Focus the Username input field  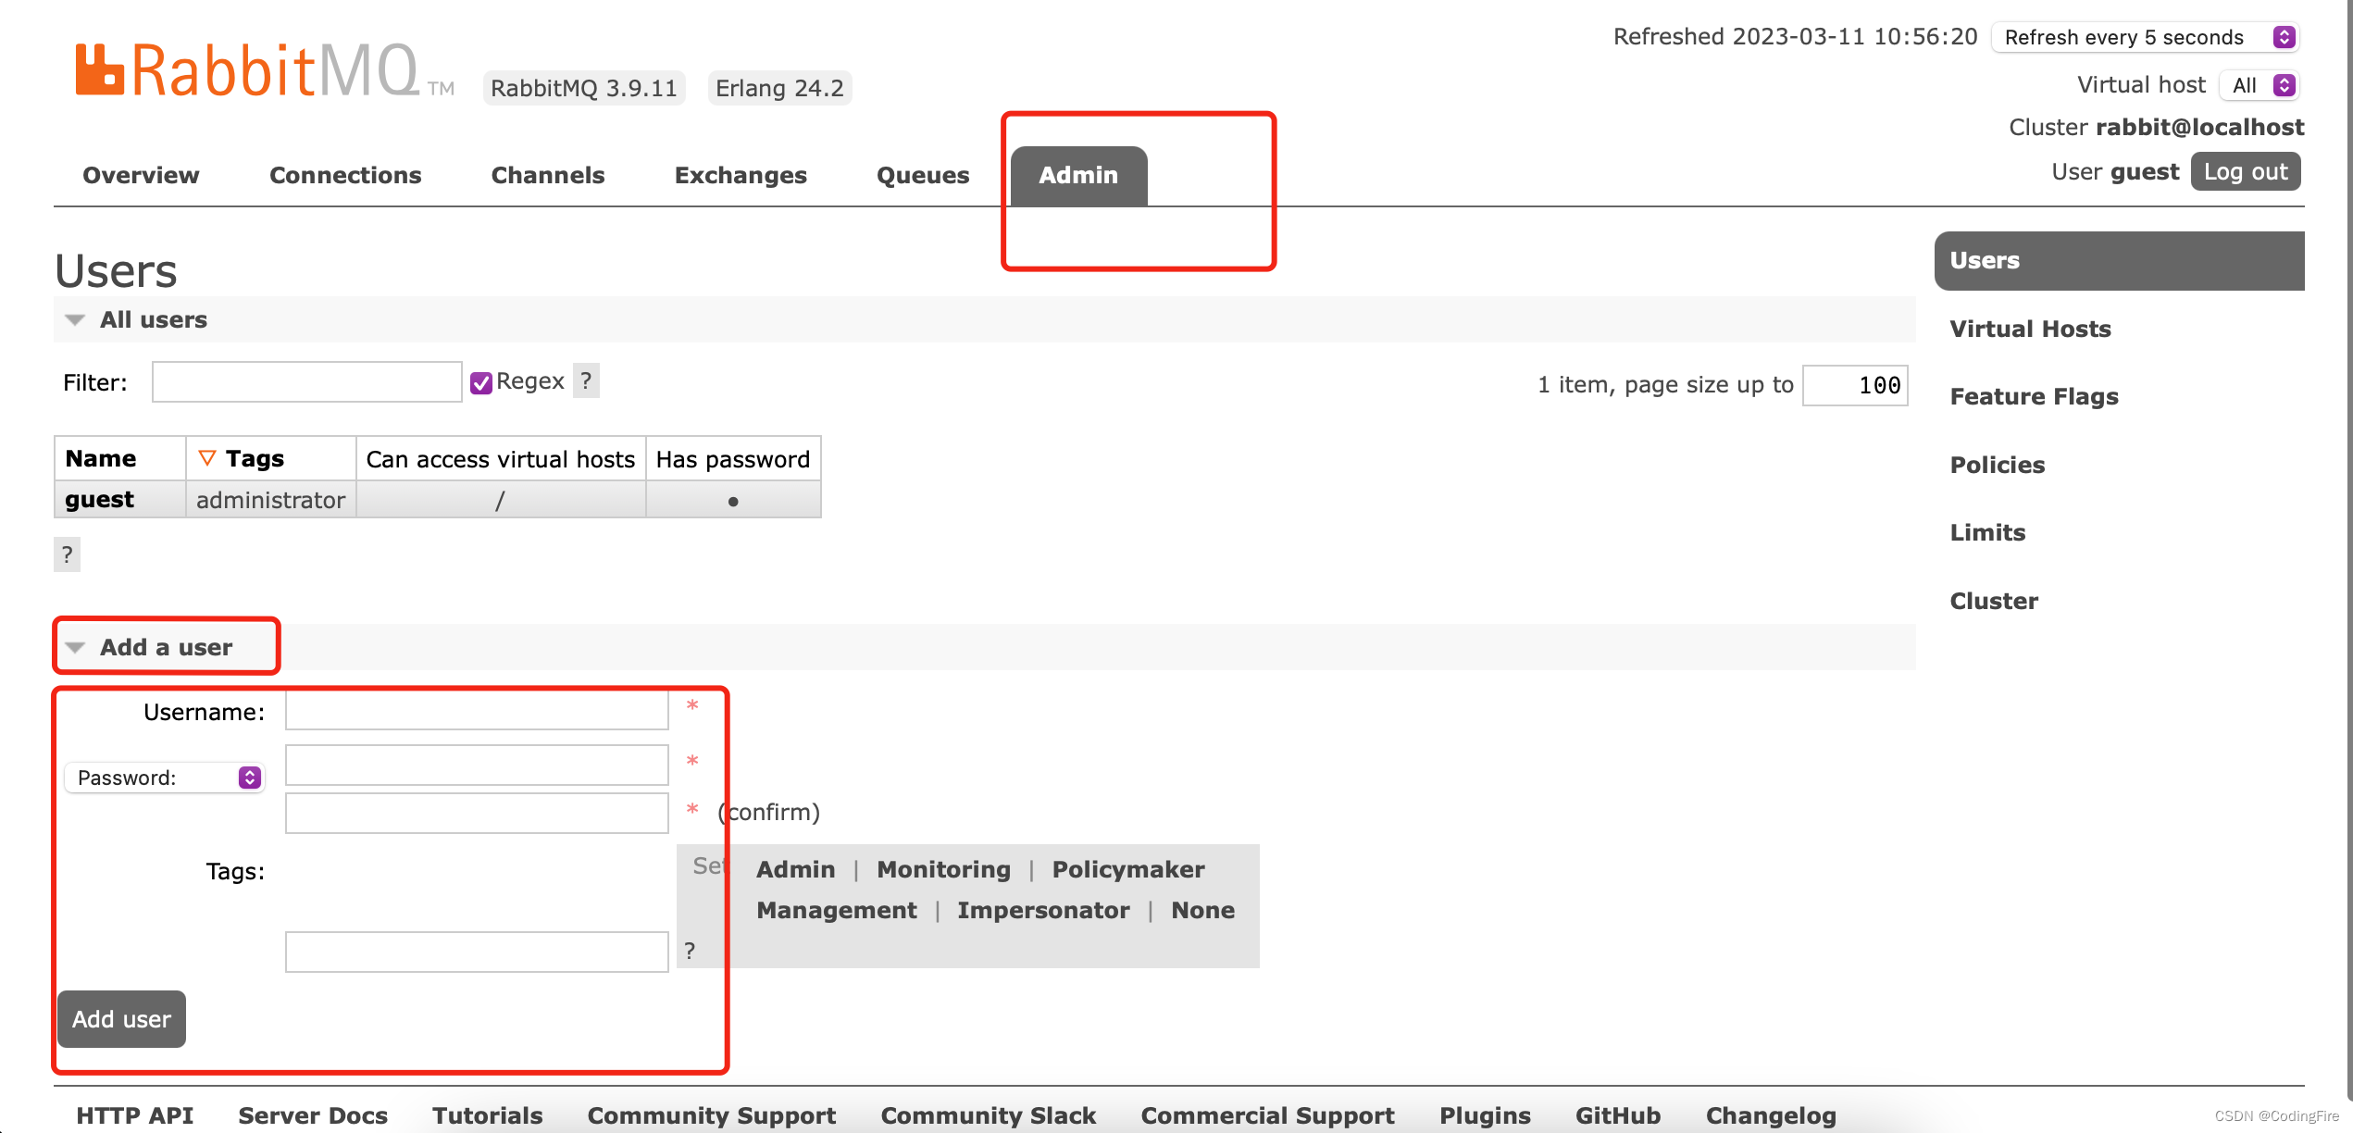tap(477, 710)
